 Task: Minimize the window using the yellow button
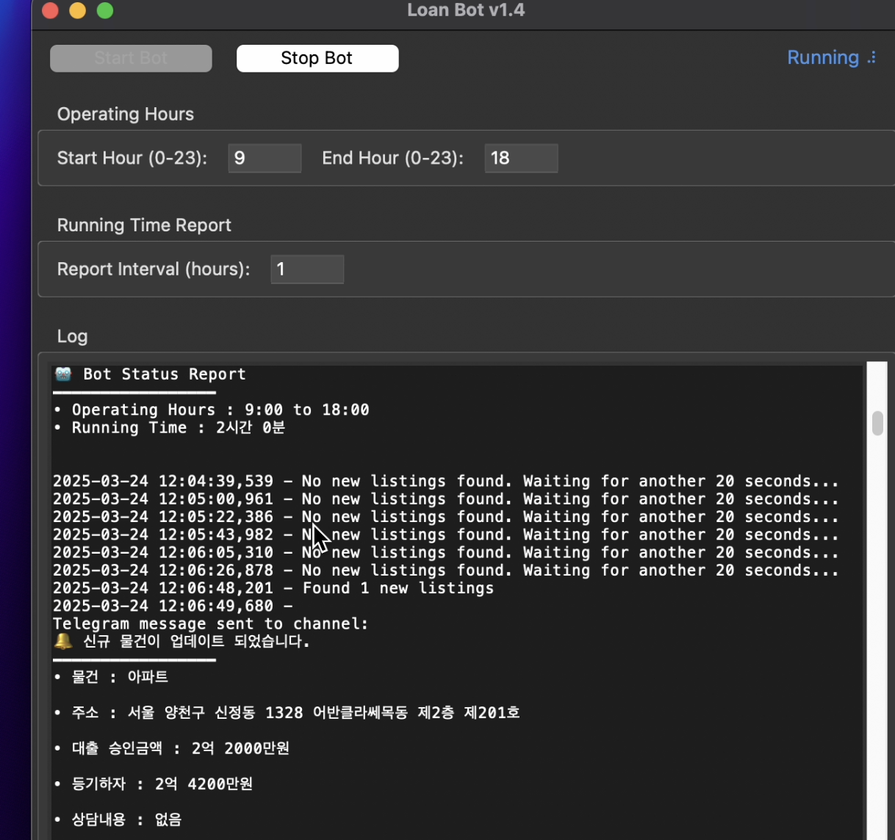[78, 10]
